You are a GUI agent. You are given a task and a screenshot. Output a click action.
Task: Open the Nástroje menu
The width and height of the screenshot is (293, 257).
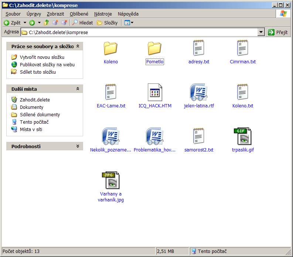pyautogui.click(x=103, y=14)
